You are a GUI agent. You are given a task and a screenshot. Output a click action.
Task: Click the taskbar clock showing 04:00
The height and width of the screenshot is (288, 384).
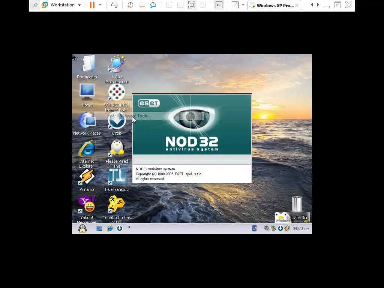pos(300,228)
